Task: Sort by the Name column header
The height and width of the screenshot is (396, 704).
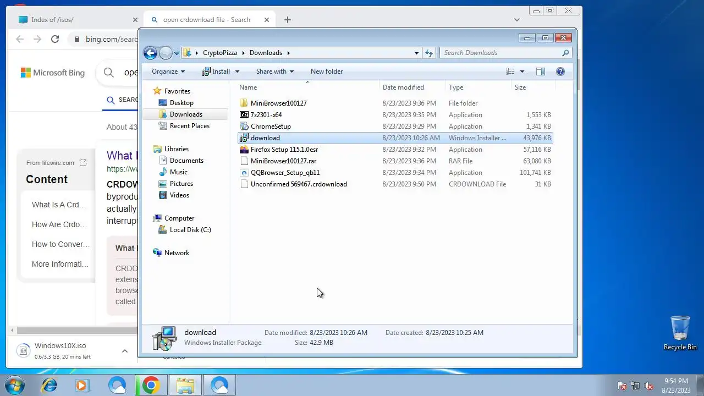Action: pos(308,87)
